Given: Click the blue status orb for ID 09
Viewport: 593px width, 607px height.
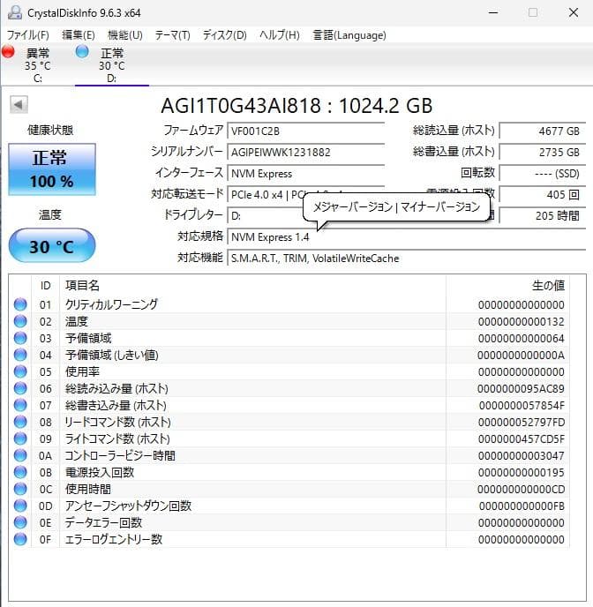Looking at the screenshot, I should pos(20,438).
